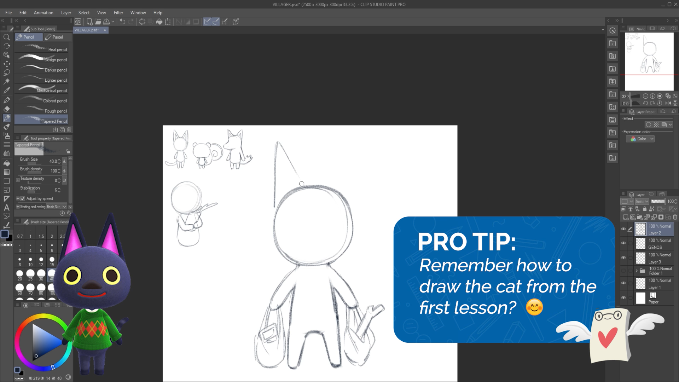Open Expression color Color dropdown
This screenshot has height=382, width=679.
coord(640,139)
